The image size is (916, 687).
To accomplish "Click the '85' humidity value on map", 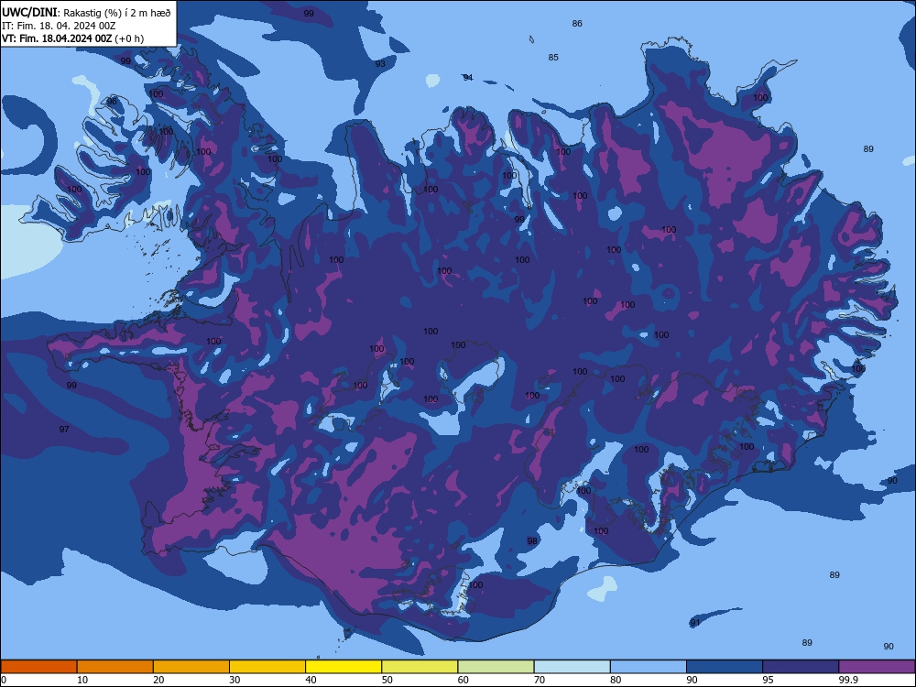I will [x=553, y=57].
